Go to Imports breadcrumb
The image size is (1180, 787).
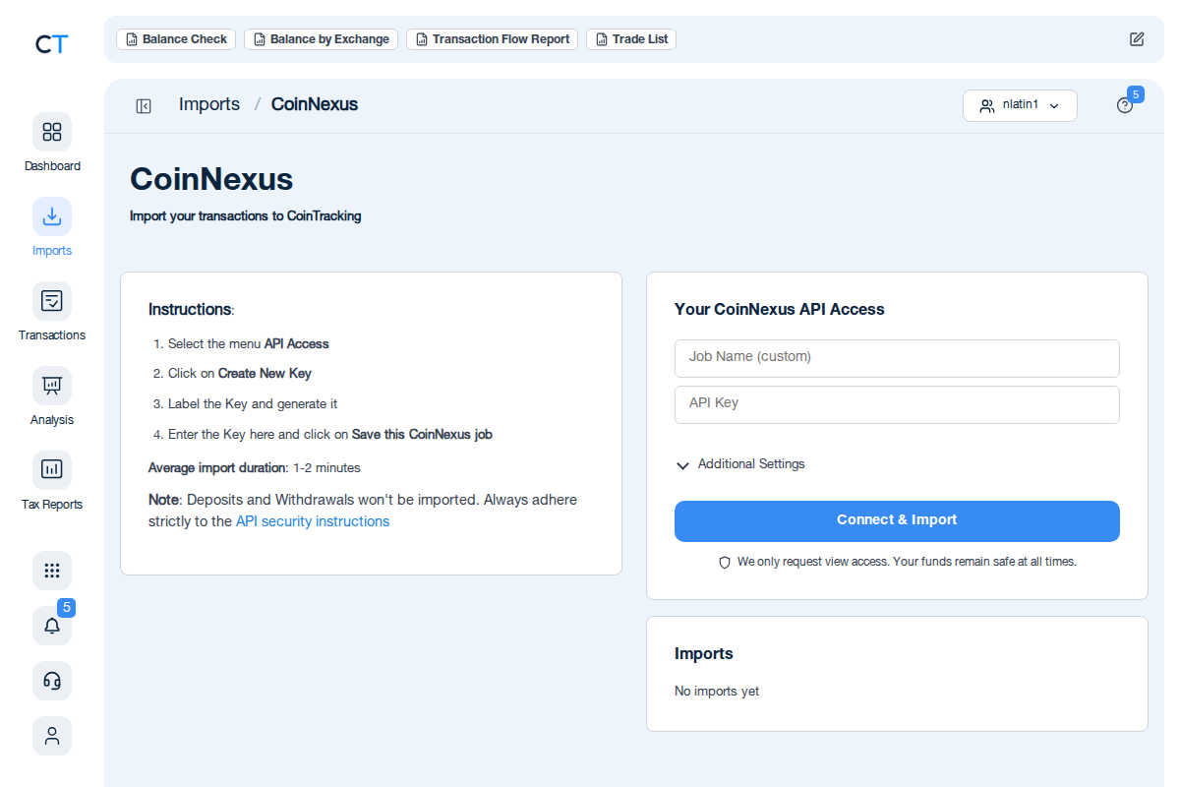click(209, 104)
